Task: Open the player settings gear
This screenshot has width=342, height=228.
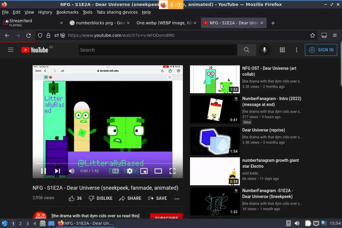Action: click(x=129, y=171)
